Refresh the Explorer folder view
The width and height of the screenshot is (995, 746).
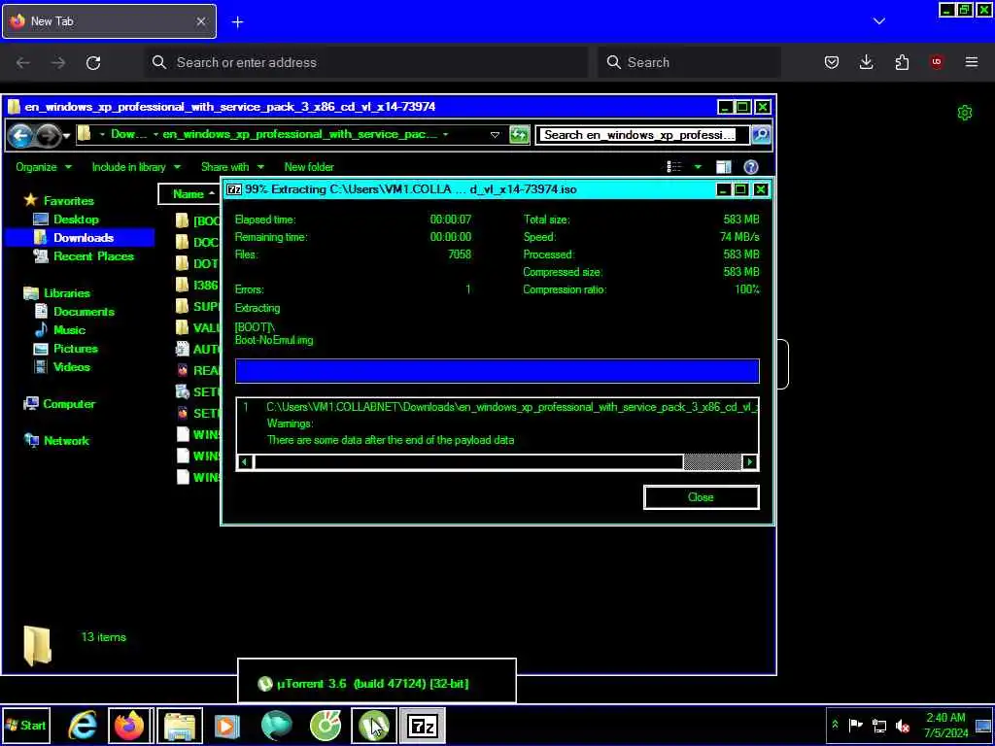(519, 134)
